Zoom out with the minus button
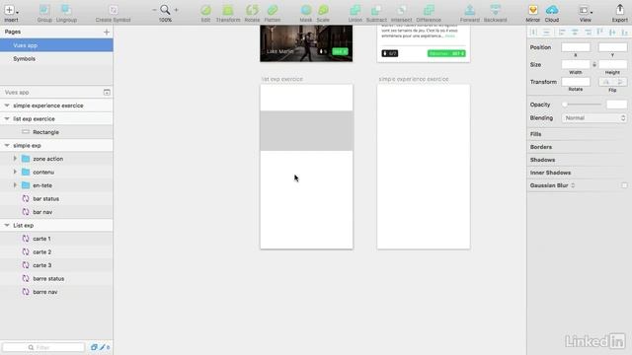The image size is (632, 355). [154, 10]
